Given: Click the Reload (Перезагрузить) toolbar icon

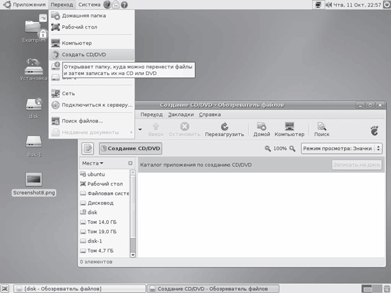Looking at the screenshot, I should click(224, 129).
